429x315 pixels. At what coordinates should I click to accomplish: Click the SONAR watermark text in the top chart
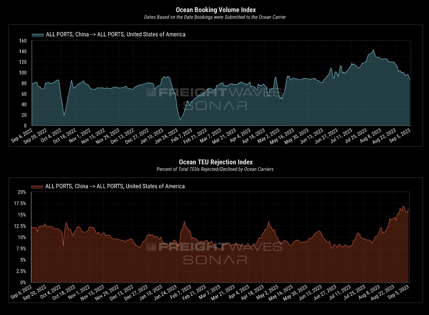[x=216, y=105]
